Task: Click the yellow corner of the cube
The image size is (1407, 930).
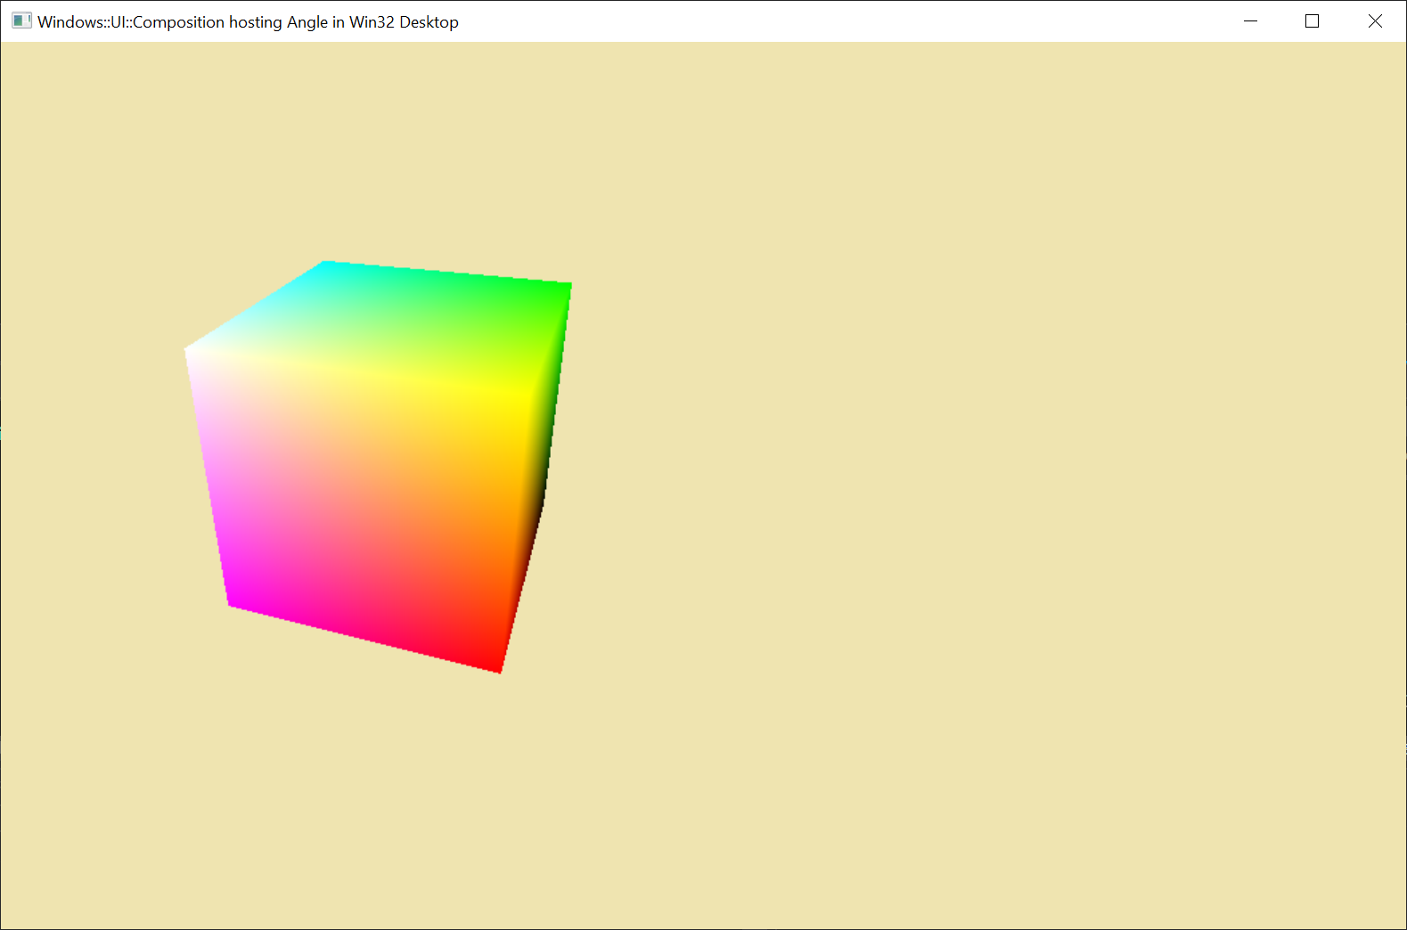Action: [x=521, y=393]
